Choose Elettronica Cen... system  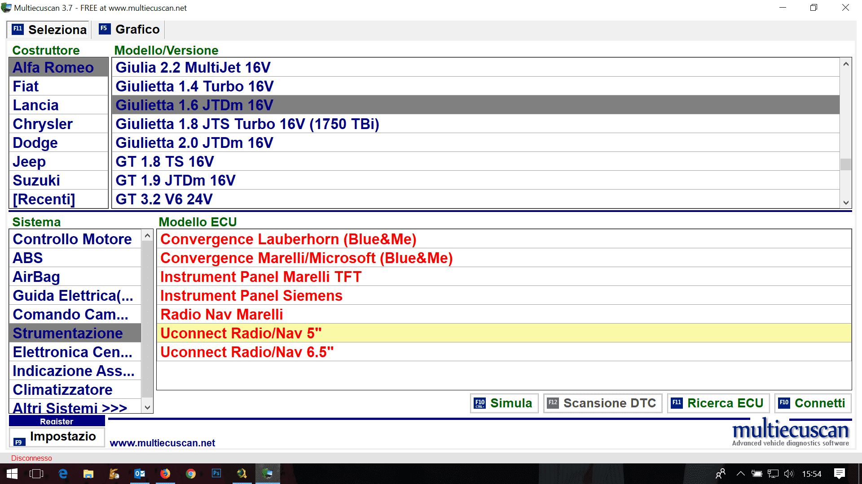[x=75, y=352]
